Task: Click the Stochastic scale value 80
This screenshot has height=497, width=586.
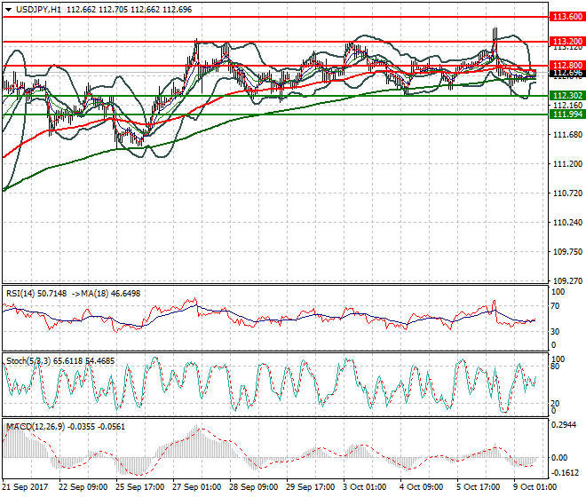Action: tap(555, 367)
